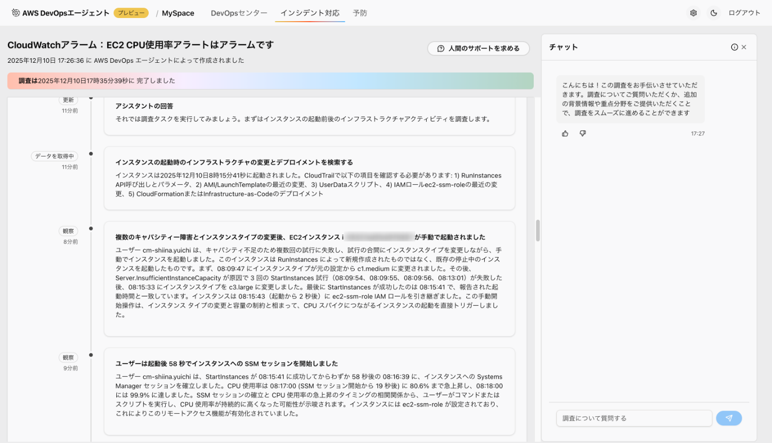Go to the 予防 tab

coord(360,13)
